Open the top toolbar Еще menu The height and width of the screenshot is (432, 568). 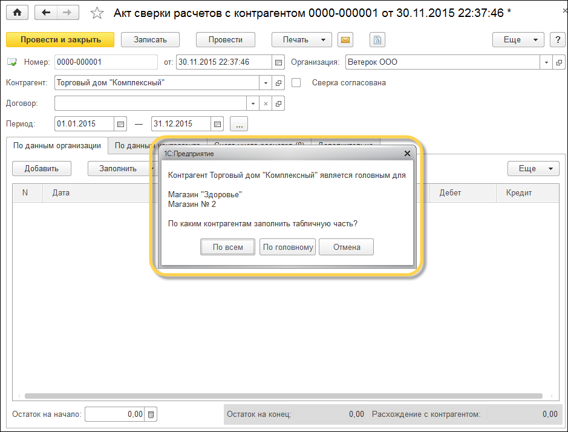click(x=518, y=40)
